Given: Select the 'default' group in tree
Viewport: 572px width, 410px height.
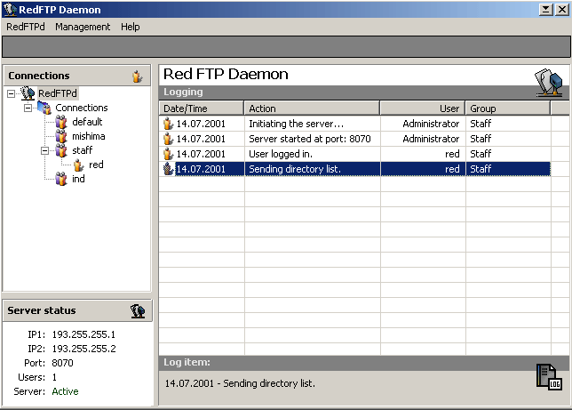Looking at the screenshot, I should tap(87, 122).
